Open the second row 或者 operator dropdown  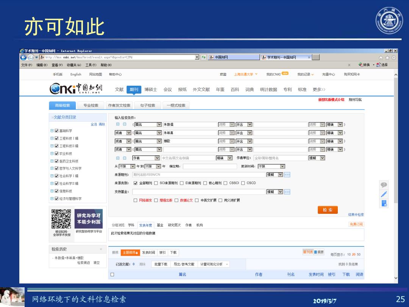click(x=123, y=133)
